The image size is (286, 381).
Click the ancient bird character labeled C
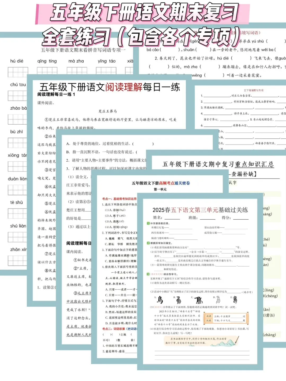click(x=199, y=300)
